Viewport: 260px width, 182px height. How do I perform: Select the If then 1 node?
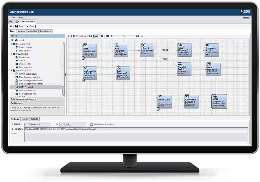147,50
